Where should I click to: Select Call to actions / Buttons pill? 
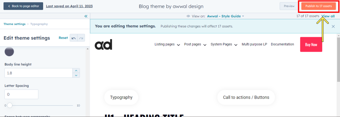[x=246, y=97]
